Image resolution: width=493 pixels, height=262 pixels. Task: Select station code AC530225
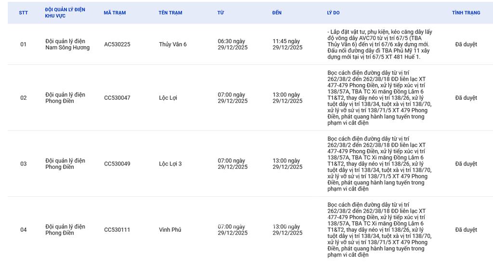(x=117, y=45)
